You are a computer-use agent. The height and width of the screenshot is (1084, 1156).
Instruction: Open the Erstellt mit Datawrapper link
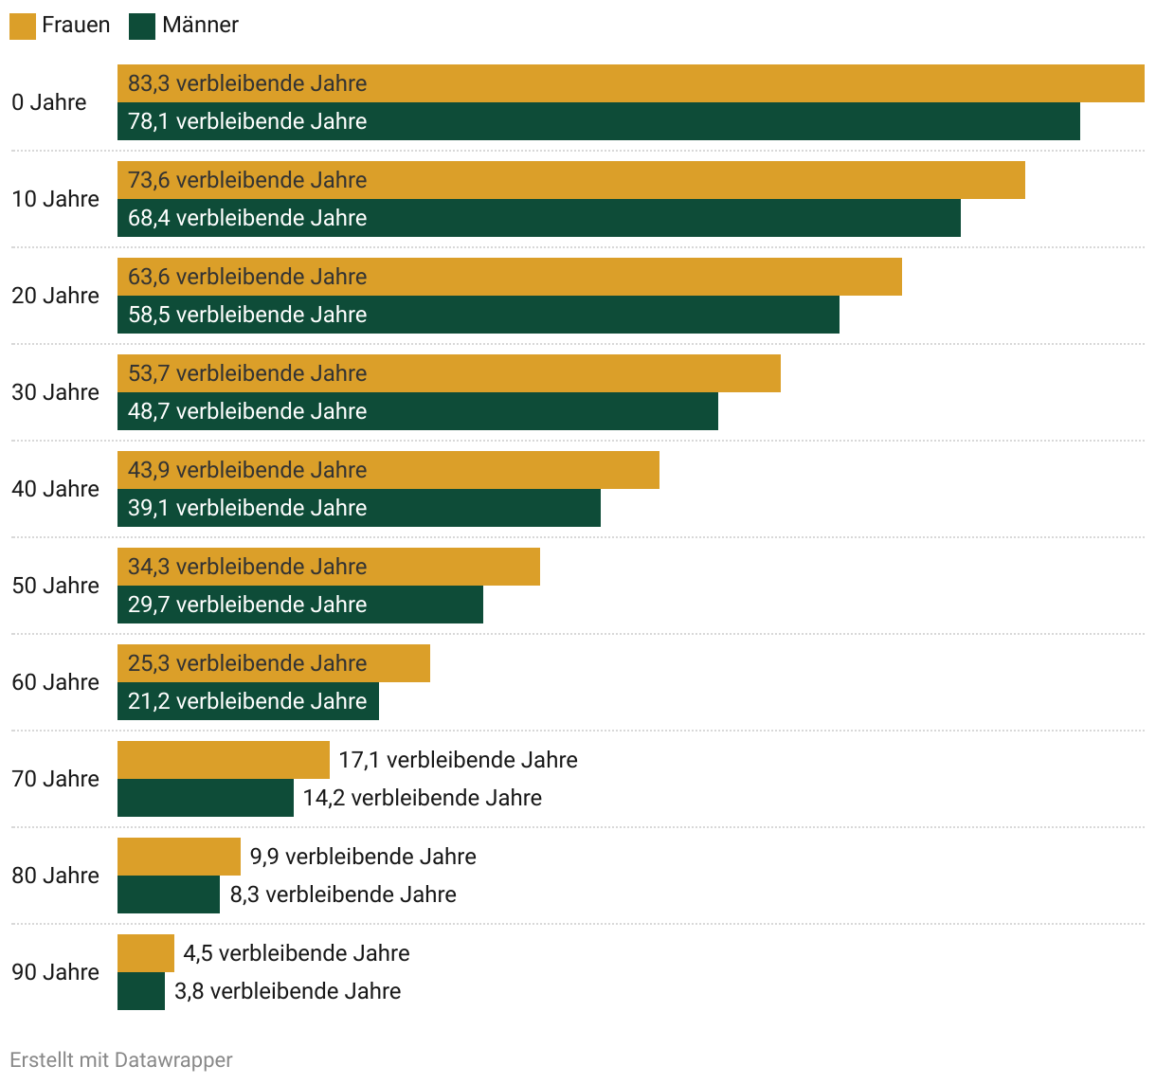coord(120,1059)
